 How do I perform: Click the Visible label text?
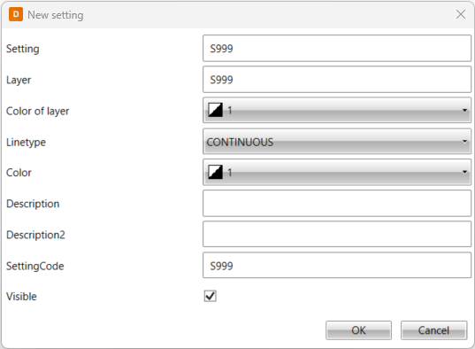point(21,297)
